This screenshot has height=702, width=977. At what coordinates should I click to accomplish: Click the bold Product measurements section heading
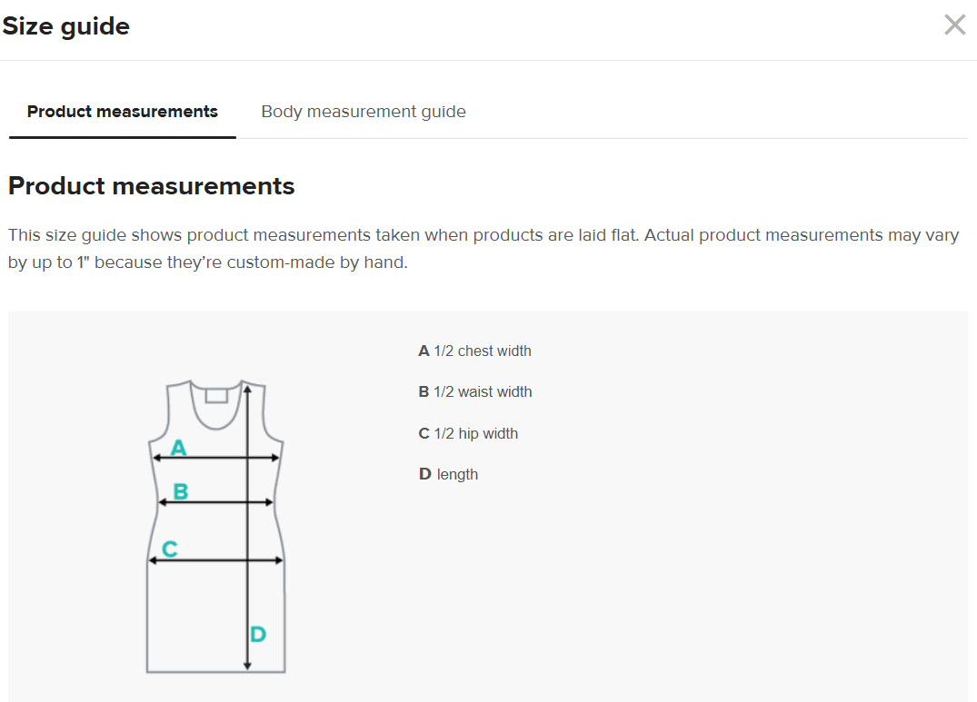152,186
